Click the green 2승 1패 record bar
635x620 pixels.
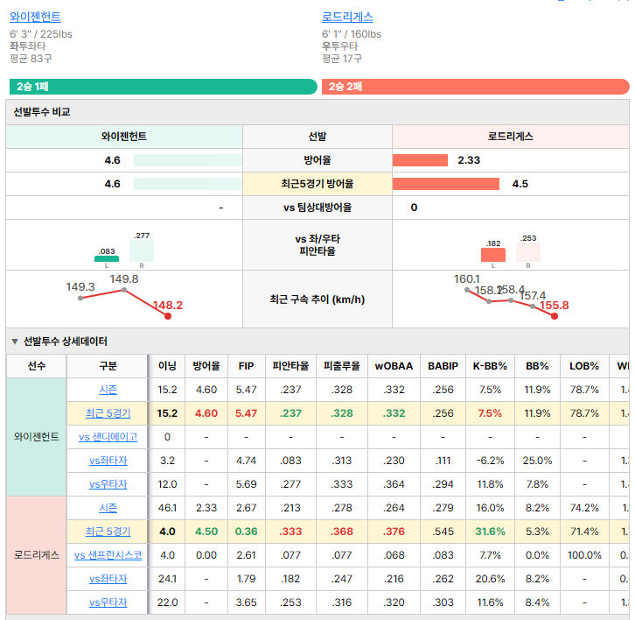[x=164, y=87]
